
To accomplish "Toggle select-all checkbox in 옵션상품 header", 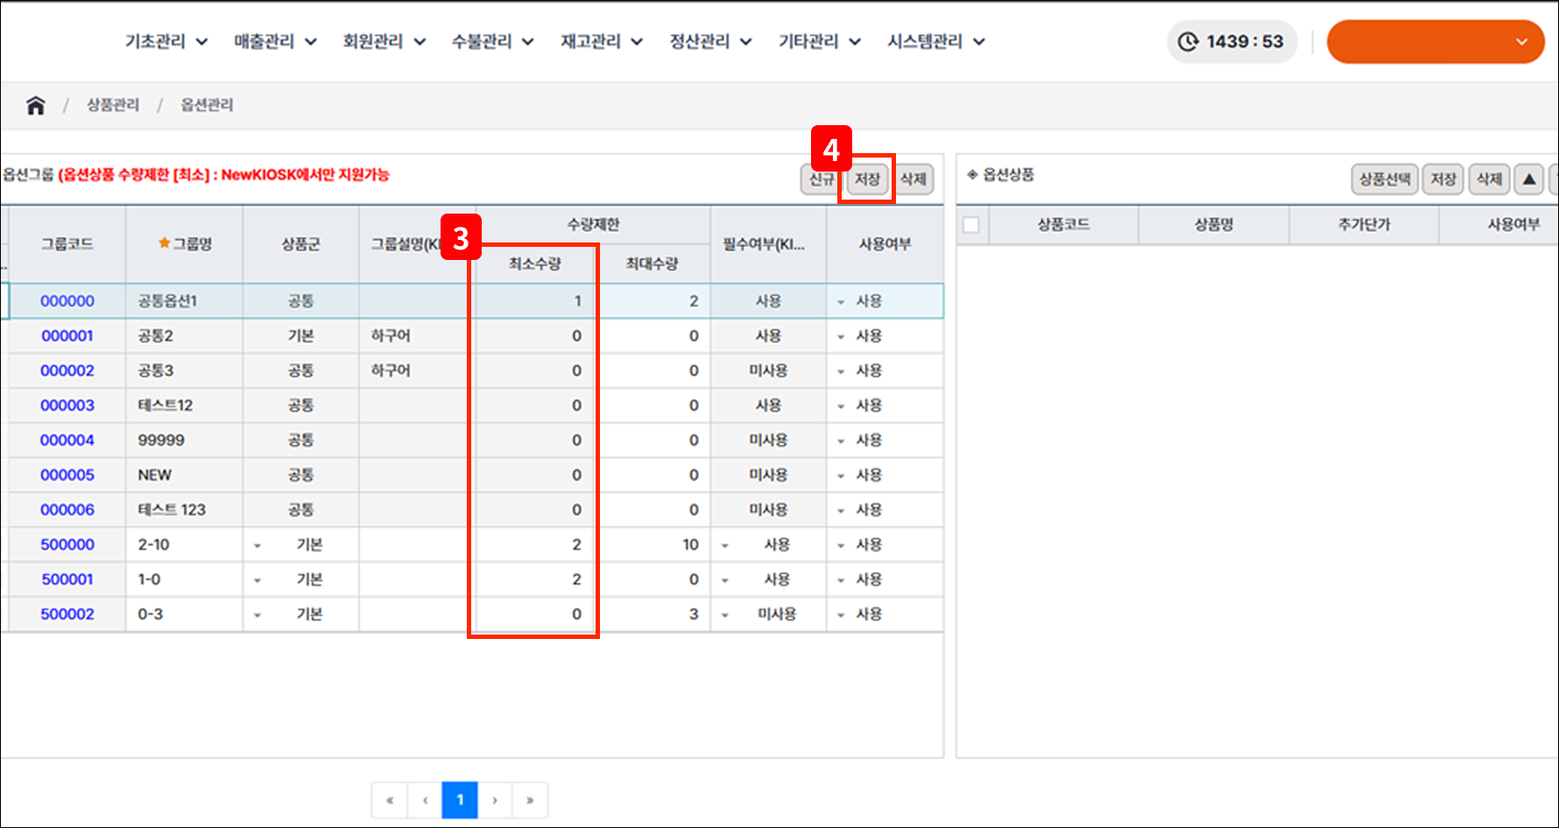I will 970,225.
